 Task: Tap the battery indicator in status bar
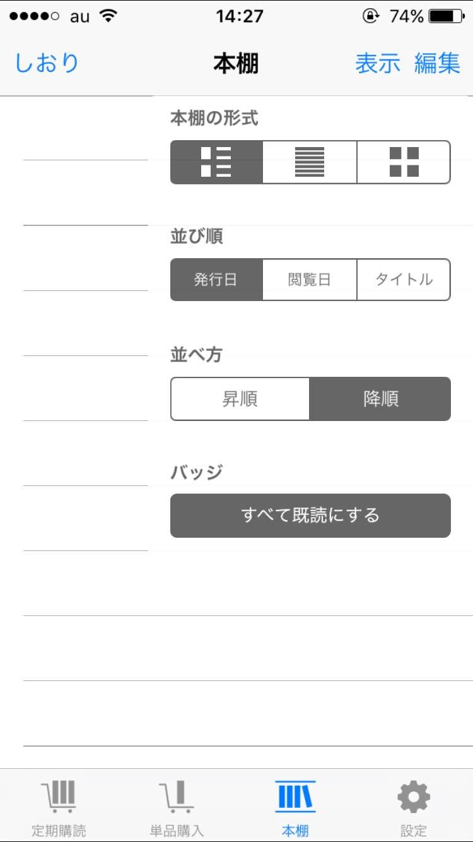(447, 16)
